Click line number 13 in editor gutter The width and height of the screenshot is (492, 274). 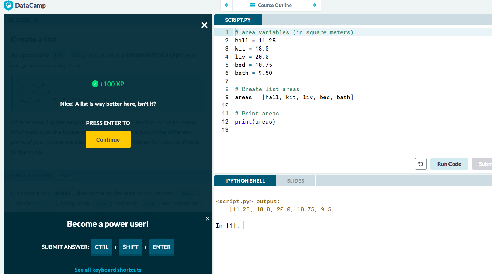point(225,130)
